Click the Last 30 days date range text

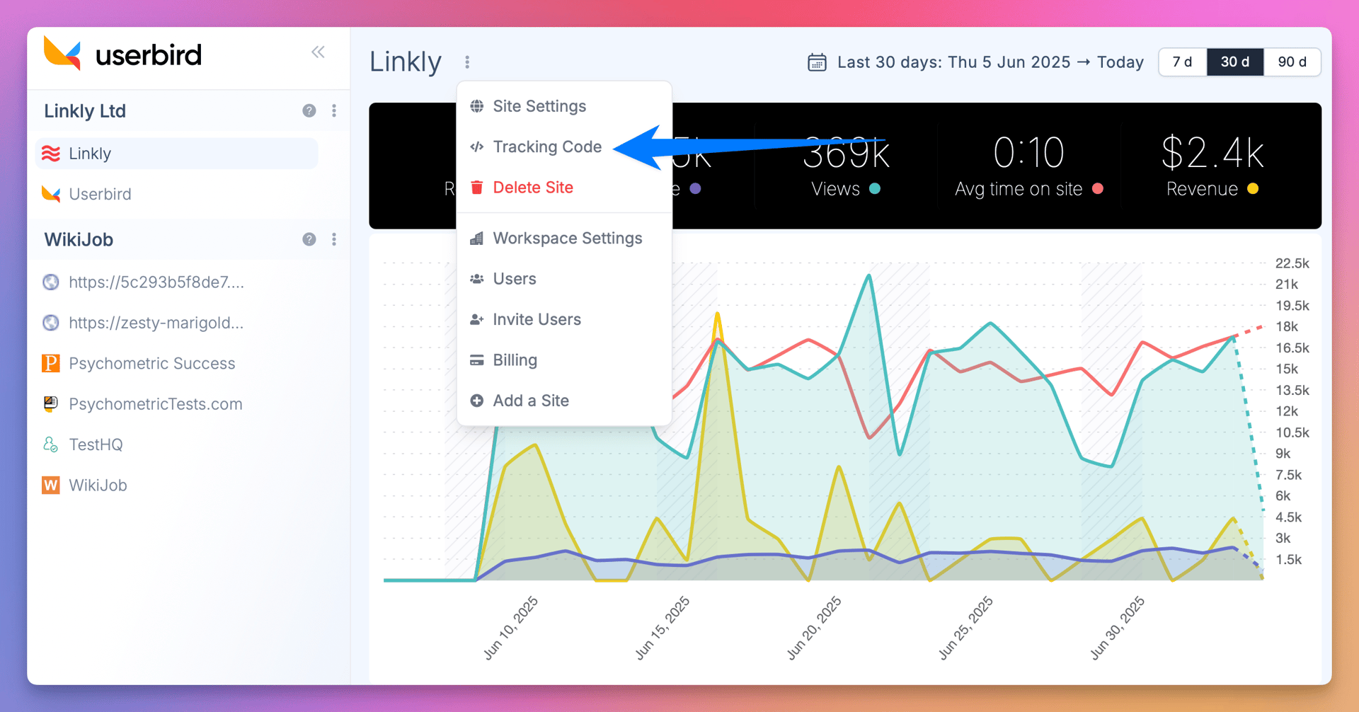pyautogui.click(x=990, y=62)
